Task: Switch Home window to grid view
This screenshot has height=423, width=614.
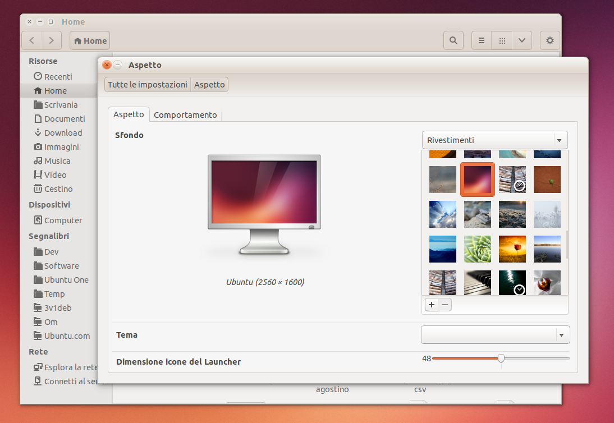Action: (502, 41)
